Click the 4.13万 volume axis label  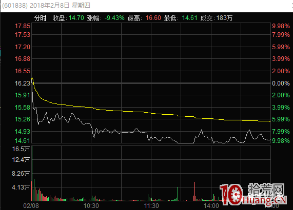(x=21, y=187)
